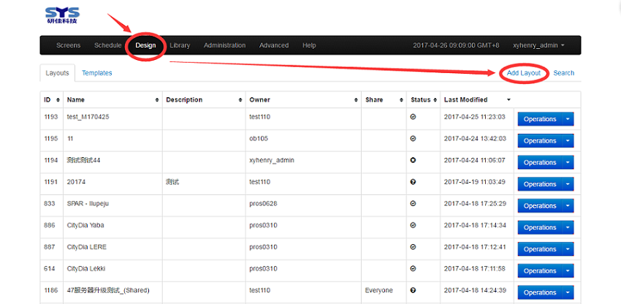Switch to the Templates tab
The width and height of the screenshot is (621, 304).
(96, 73)
